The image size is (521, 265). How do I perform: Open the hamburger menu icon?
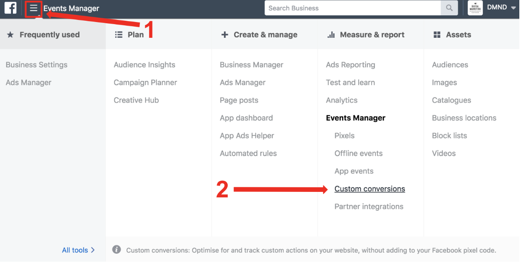34,8
